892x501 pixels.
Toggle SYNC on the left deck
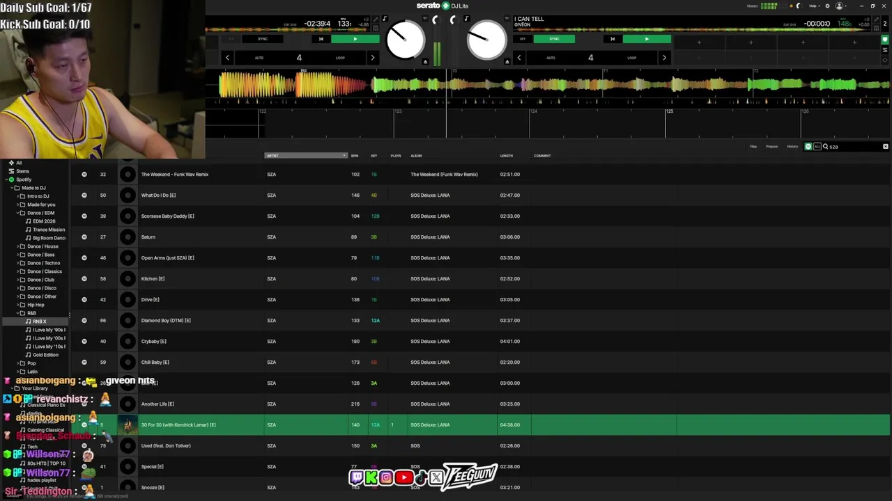[x=263, y=39]
